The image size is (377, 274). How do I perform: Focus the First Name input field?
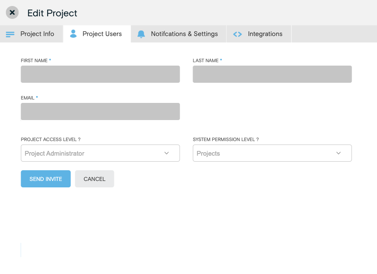(x=100, y=74)
